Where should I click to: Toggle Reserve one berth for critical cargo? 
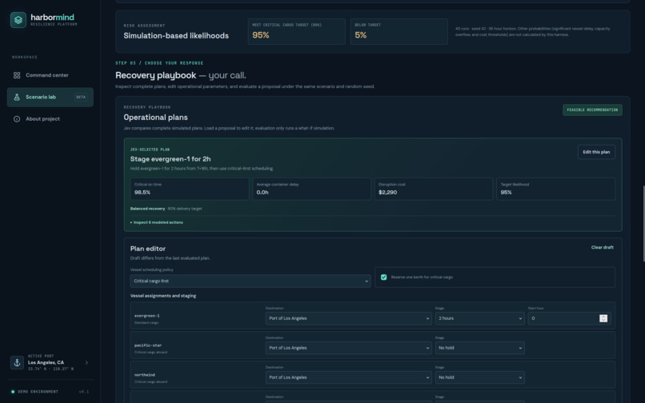(384, 277)
